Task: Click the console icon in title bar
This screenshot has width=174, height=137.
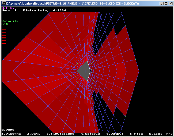Action: click(x=4, y=3)
